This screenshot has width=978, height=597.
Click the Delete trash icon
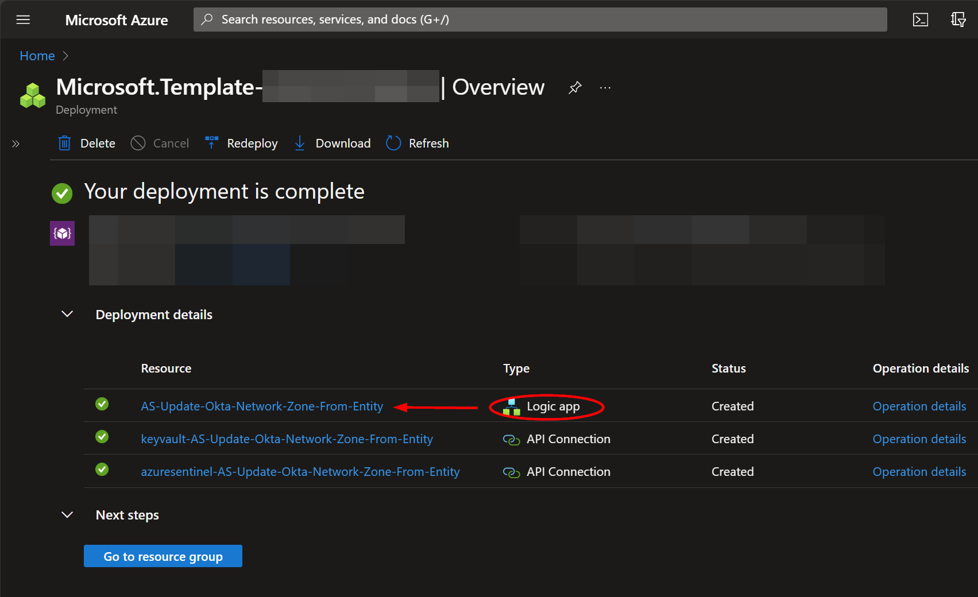click(64, 143)
